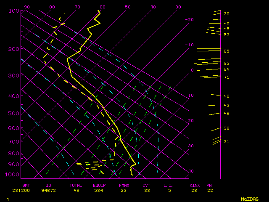Click the 200 pressure level label

tap(14, 49)
